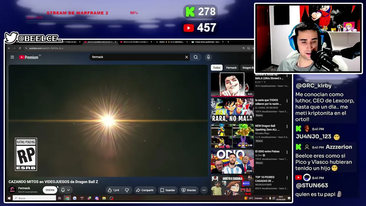The width and height of the screenshot is (366, 206).
Task: Dislike the video with thumbs down
Action: click(127, 190)
